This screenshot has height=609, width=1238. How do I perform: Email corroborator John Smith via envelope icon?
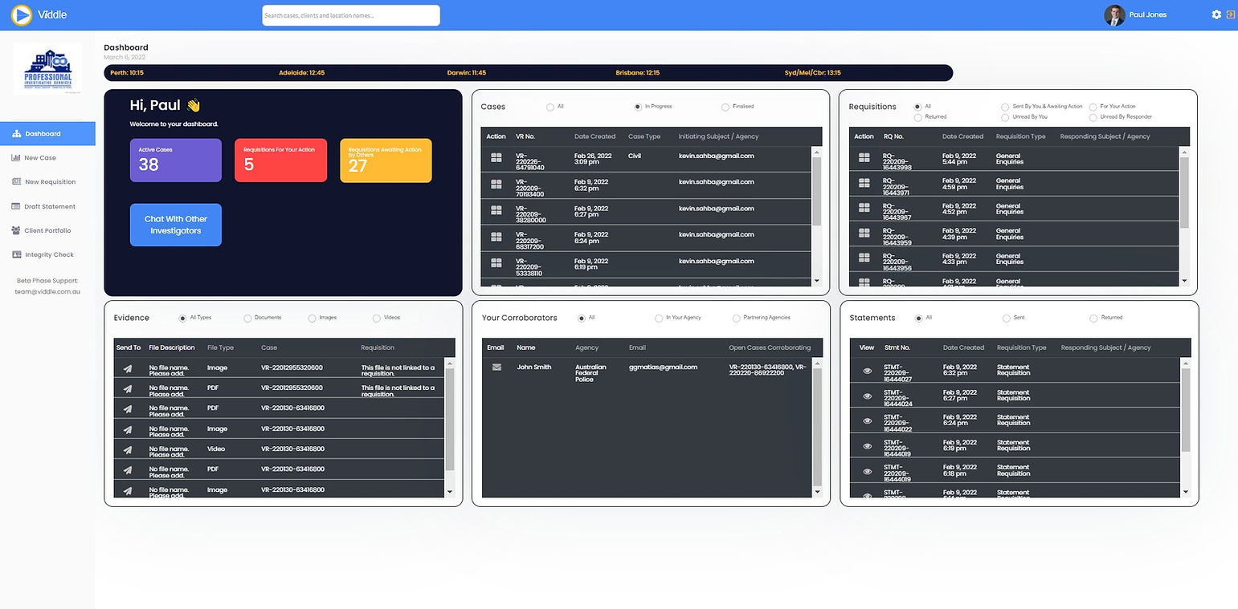(x=496, y=367)
